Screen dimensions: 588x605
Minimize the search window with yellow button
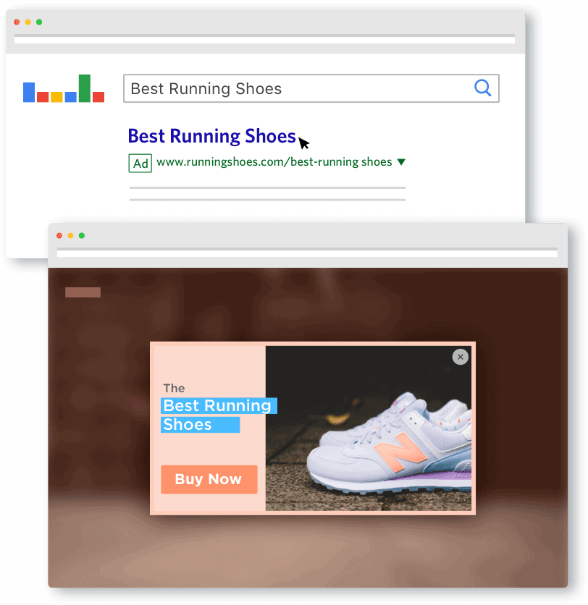tap(28, 22)
